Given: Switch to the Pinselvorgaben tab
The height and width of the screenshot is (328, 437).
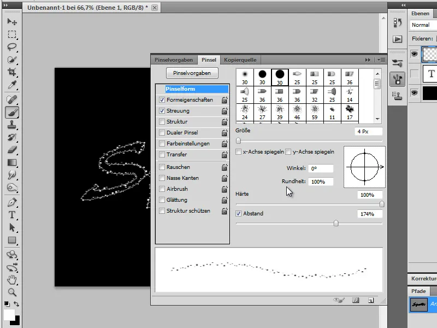Looking at the screenshot, I should pyautogui.click(x=174, y=60).
